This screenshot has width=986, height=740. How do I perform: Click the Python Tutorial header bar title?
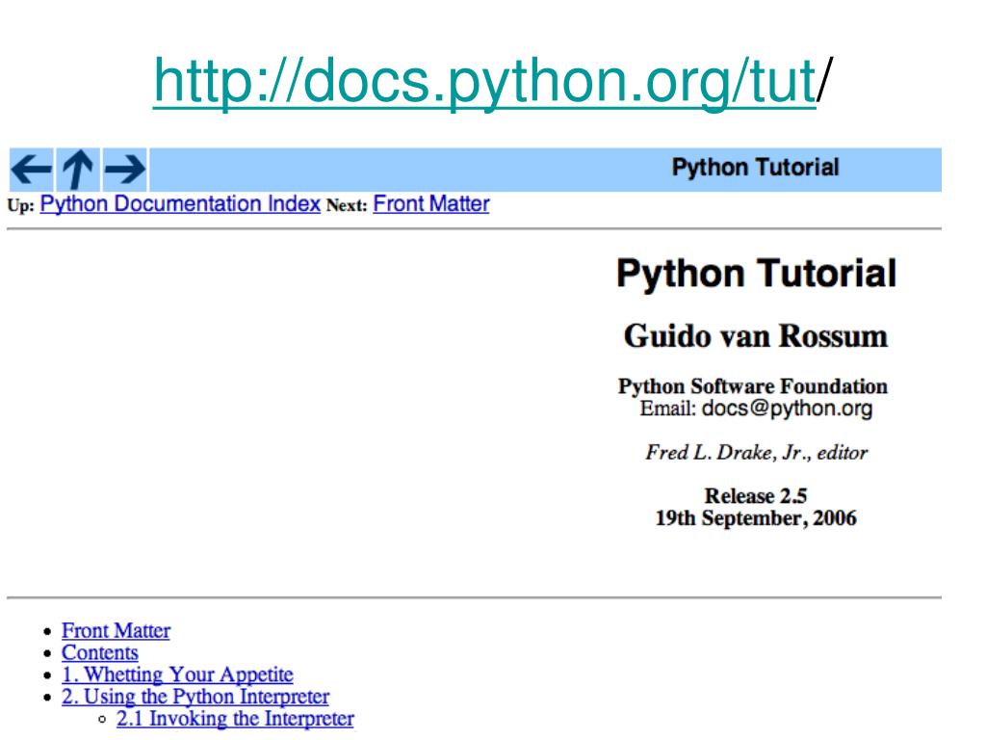click(x=755, y=168)
